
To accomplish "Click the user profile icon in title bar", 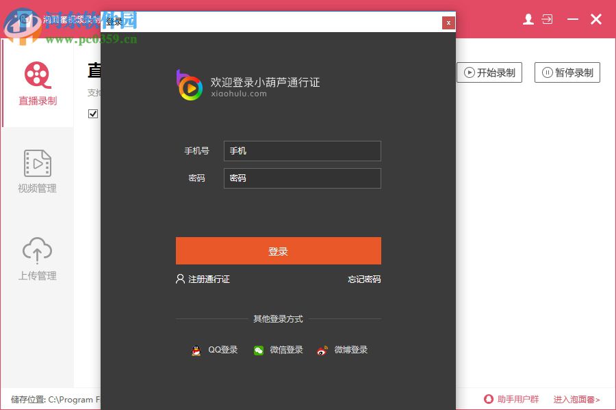I will point(527,19).
